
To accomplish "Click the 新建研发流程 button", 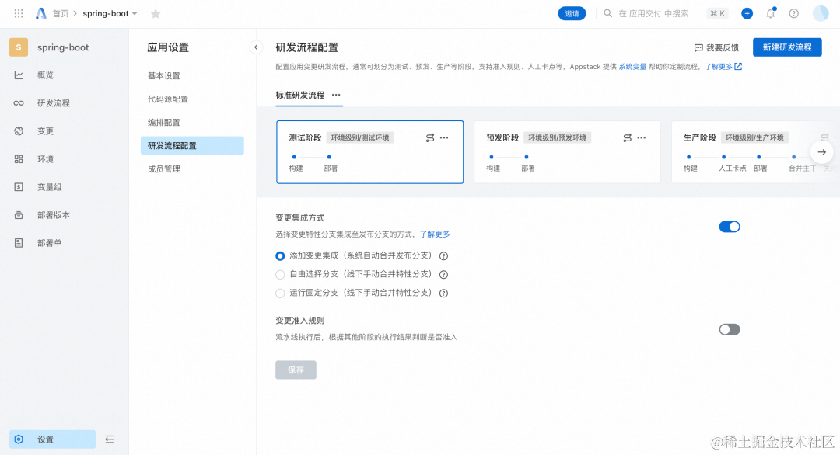I will [x=786, y=47].
